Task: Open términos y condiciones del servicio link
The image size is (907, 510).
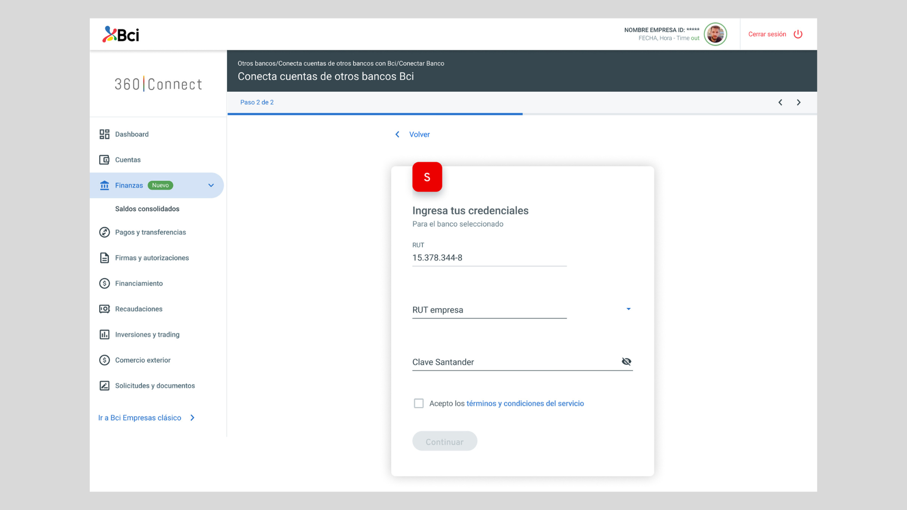Action: pos(525,403)
